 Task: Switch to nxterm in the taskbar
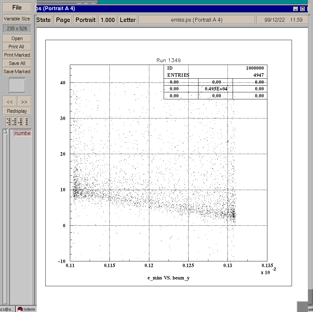[x=26, y=309]
